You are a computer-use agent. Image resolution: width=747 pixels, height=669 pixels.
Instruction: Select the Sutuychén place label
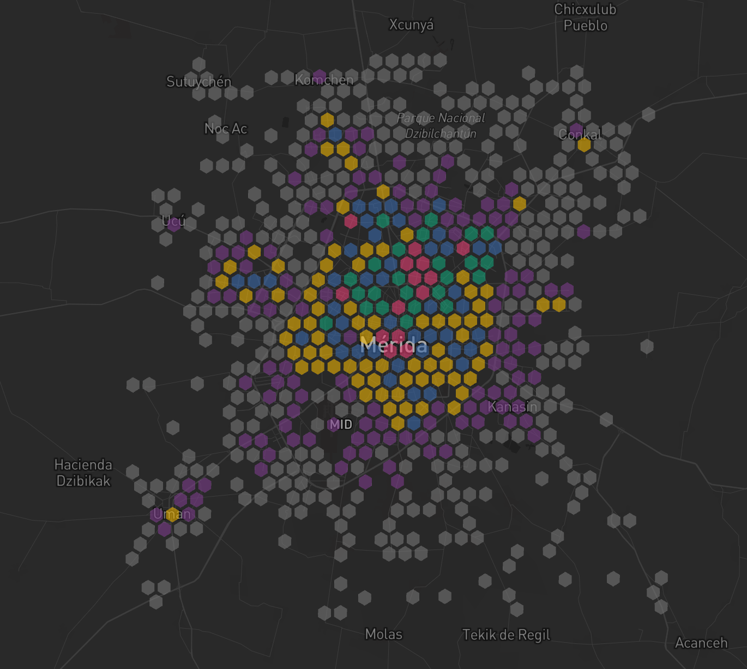pyautogui.click(x=198, y=82)
